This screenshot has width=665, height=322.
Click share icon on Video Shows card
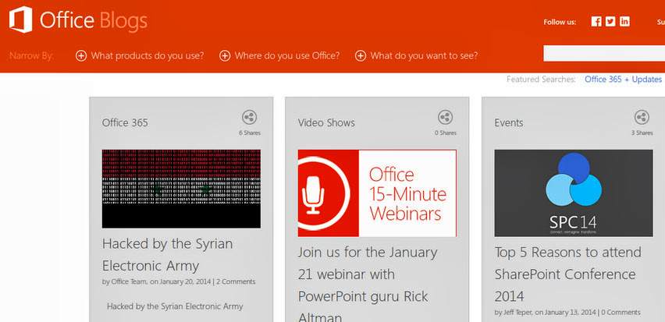(x=445, y=118)
